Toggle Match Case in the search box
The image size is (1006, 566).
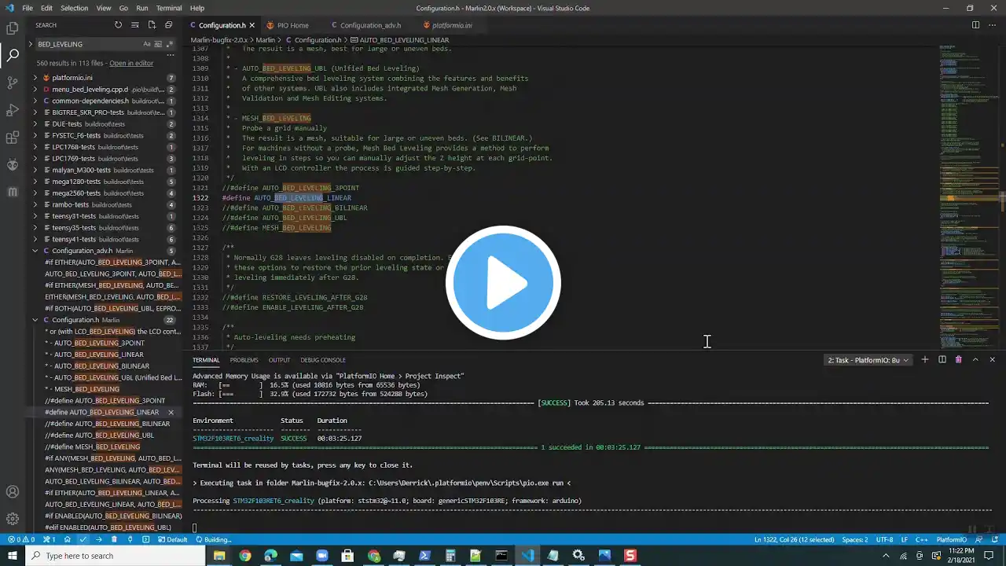[146, 44]
